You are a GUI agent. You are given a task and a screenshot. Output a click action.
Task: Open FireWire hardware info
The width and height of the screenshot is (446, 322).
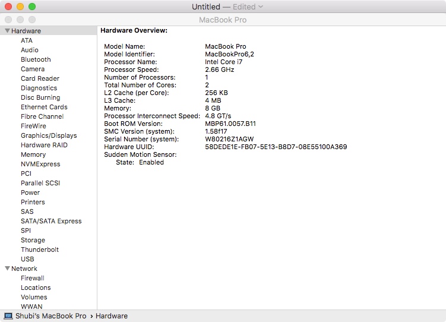click(x=33, y=126)
